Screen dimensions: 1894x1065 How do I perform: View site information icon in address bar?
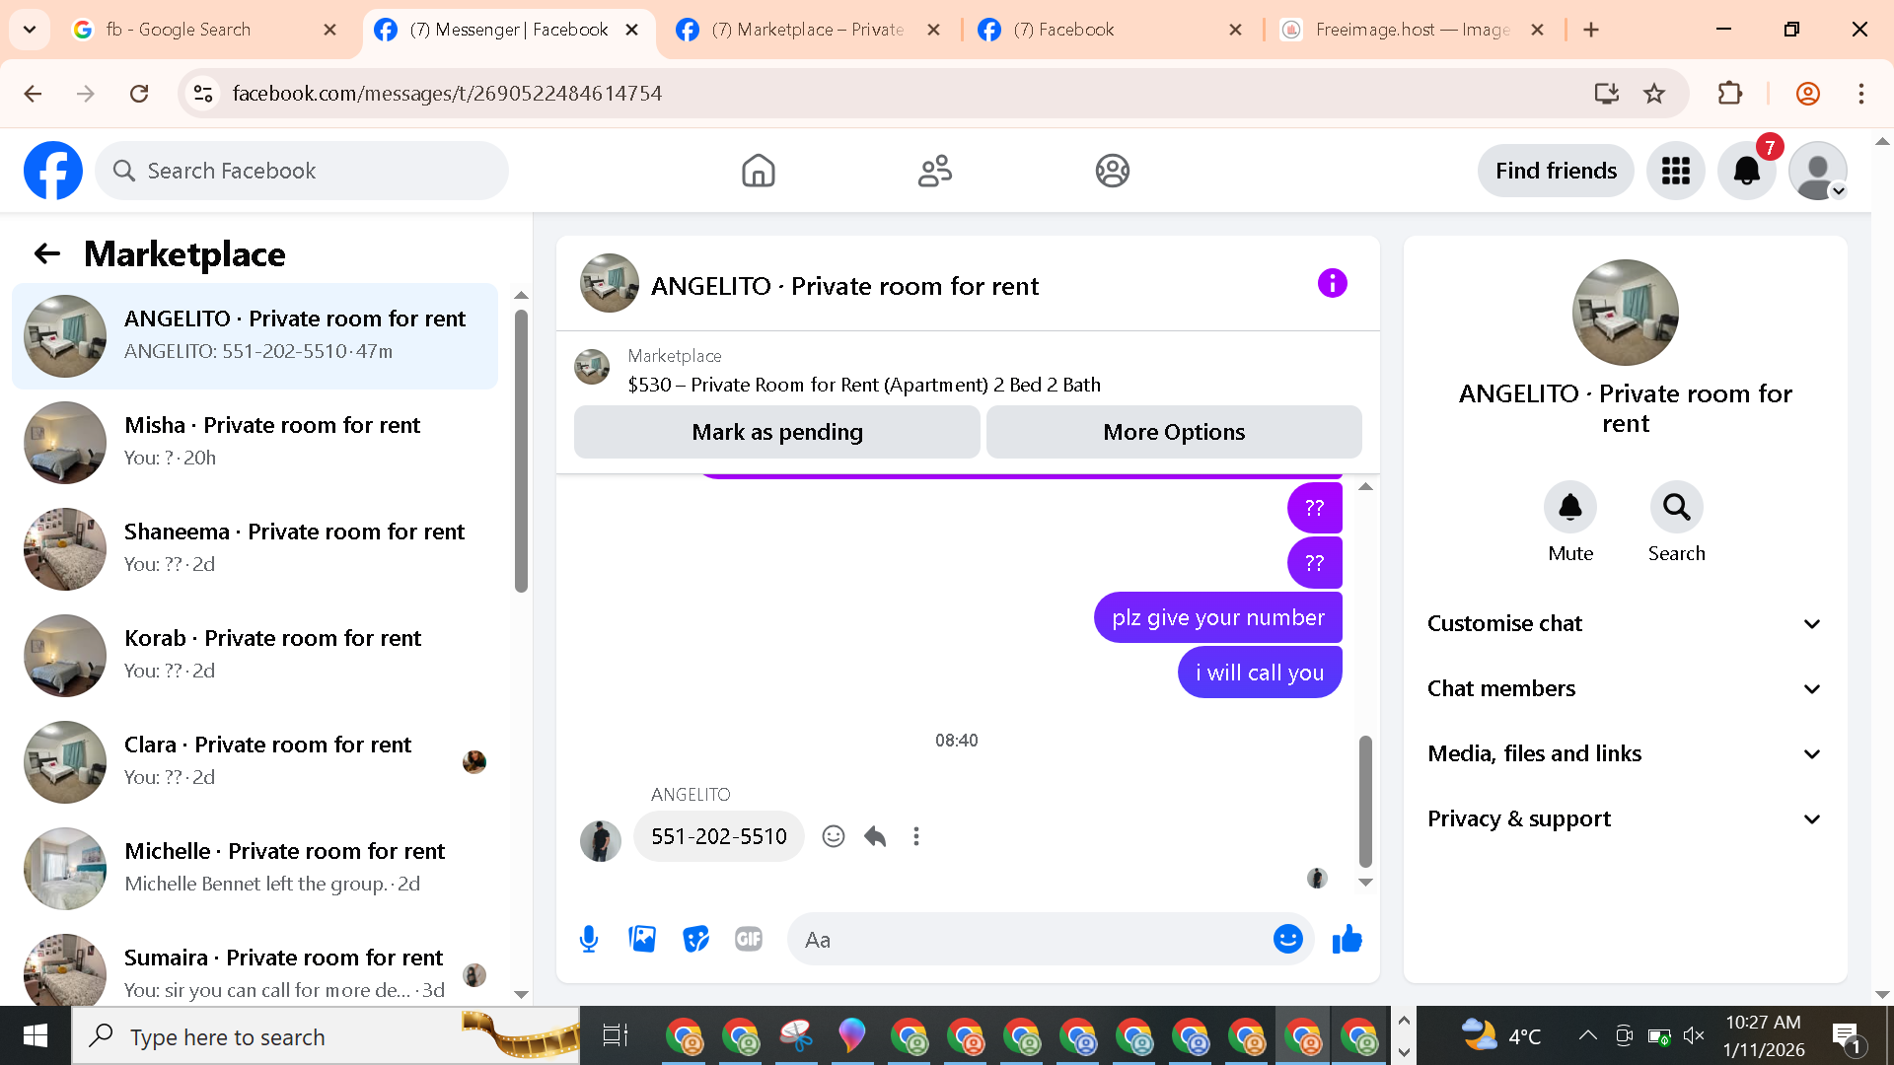coord(203,94)
